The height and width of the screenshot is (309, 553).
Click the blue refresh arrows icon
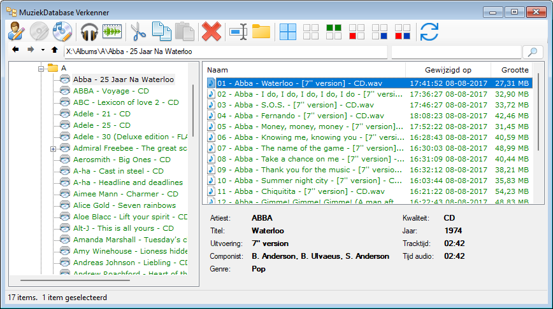click(x=429, y=32)
